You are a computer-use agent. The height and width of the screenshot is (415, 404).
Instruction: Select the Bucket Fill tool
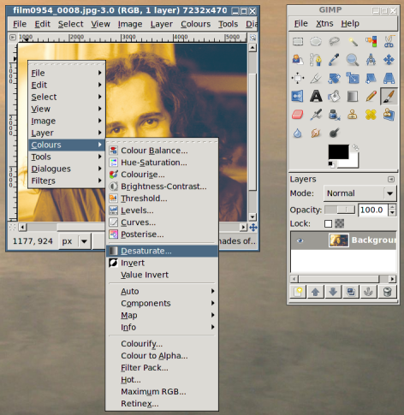[334, 97]
